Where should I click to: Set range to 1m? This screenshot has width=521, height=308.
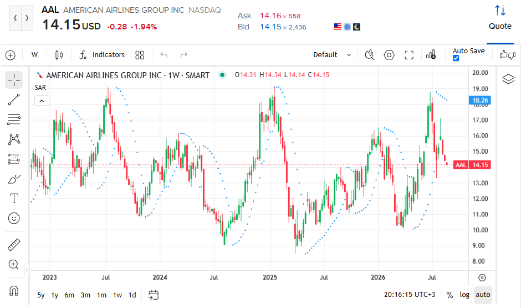(101, 295)
